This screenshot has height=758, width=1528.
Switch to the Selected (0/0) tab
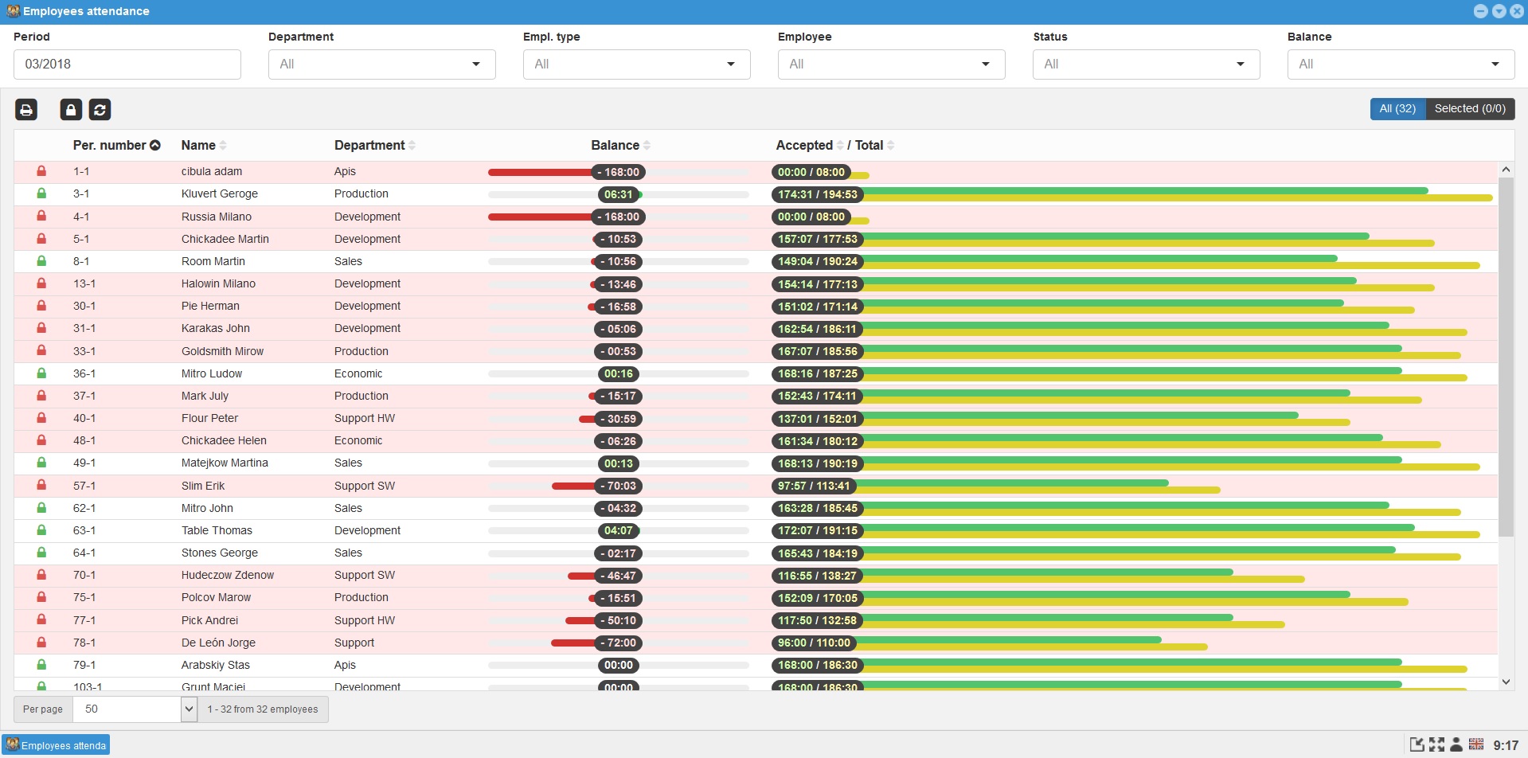pyautogui.click(x=1470, y=108)
